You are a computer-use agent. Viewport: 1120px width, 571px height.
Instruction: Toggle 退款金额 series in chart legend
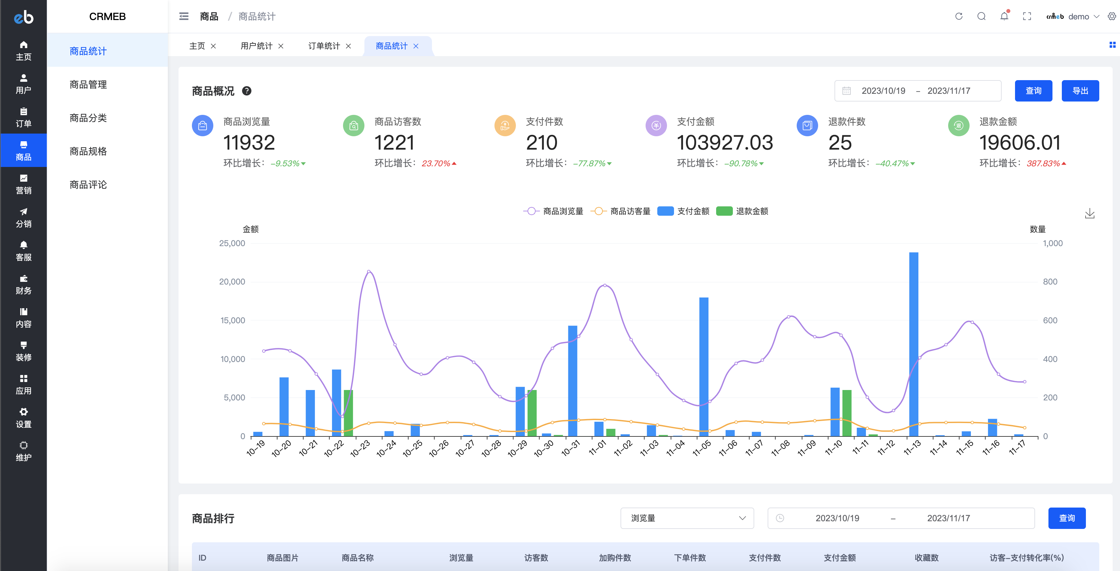[742, 211]
